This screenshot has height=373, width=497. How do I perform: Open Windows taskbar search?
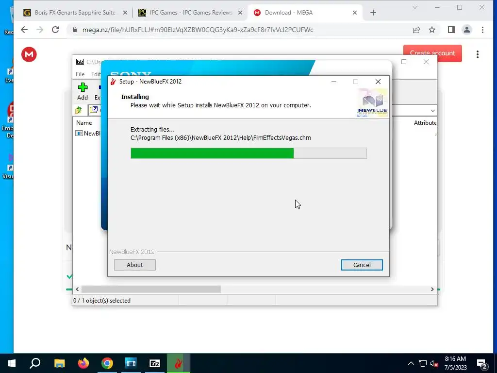click(x=35, y=363)
